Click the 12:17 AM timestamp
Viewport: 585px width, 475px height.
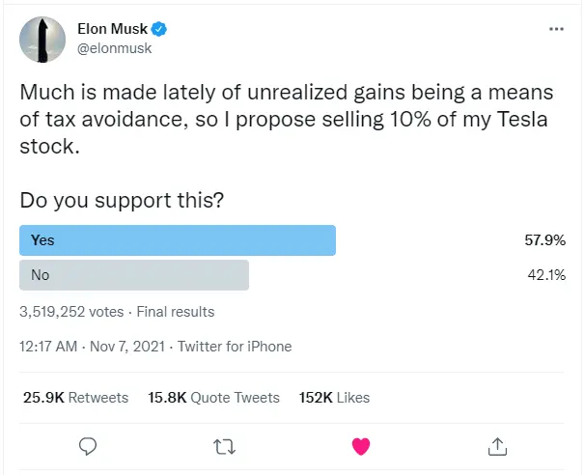(44, 347)
